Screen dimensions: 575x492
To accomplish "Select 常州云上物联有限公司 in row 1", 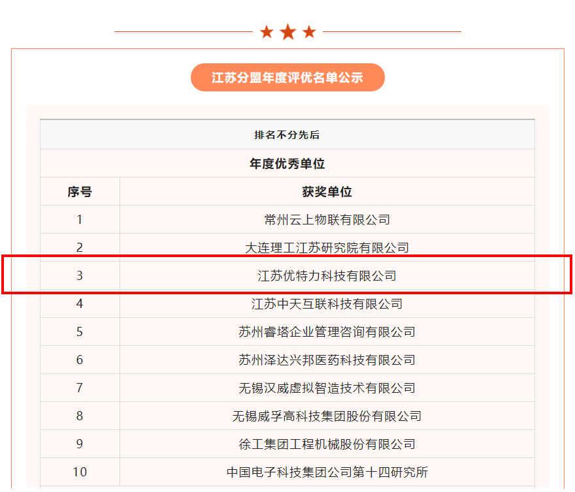I will (327, 220).
